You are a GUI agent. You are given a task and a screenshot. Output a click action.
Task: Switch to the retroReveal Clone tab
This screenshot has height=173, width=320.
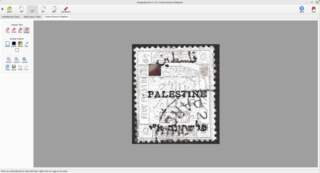coord(11,17)
